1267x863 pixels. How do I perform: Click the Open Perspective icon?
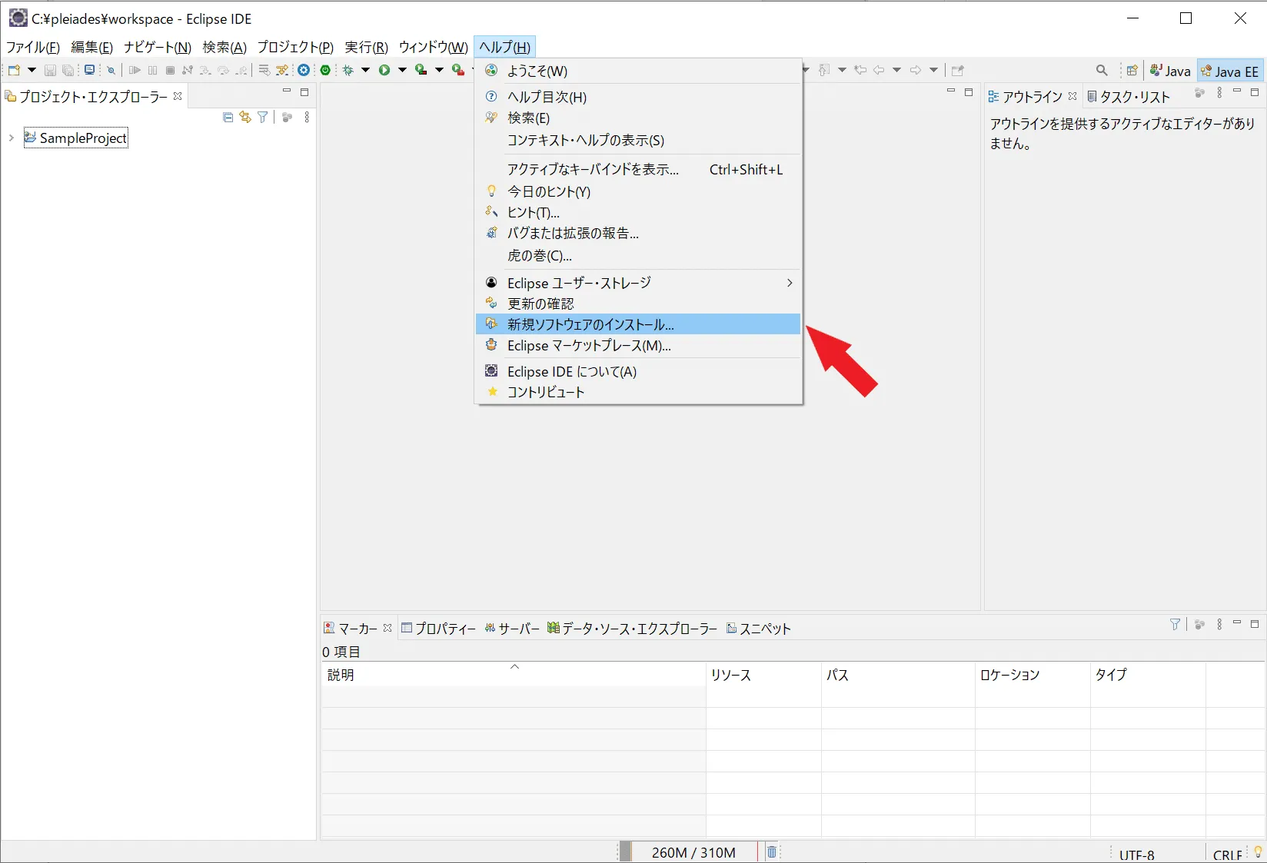pyautogui.click(x=1132, y=70)
